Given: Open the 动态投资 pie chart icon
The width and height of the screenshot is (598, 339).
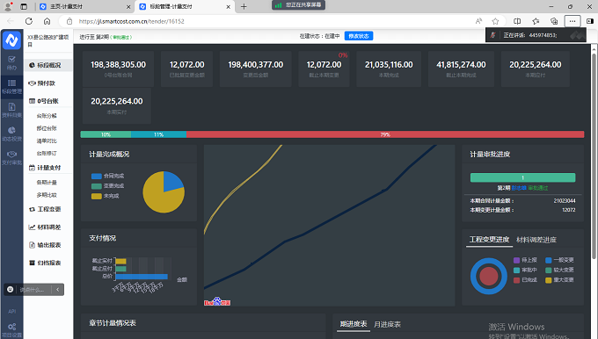Looking at the screenshot, I should pos(11,133).
